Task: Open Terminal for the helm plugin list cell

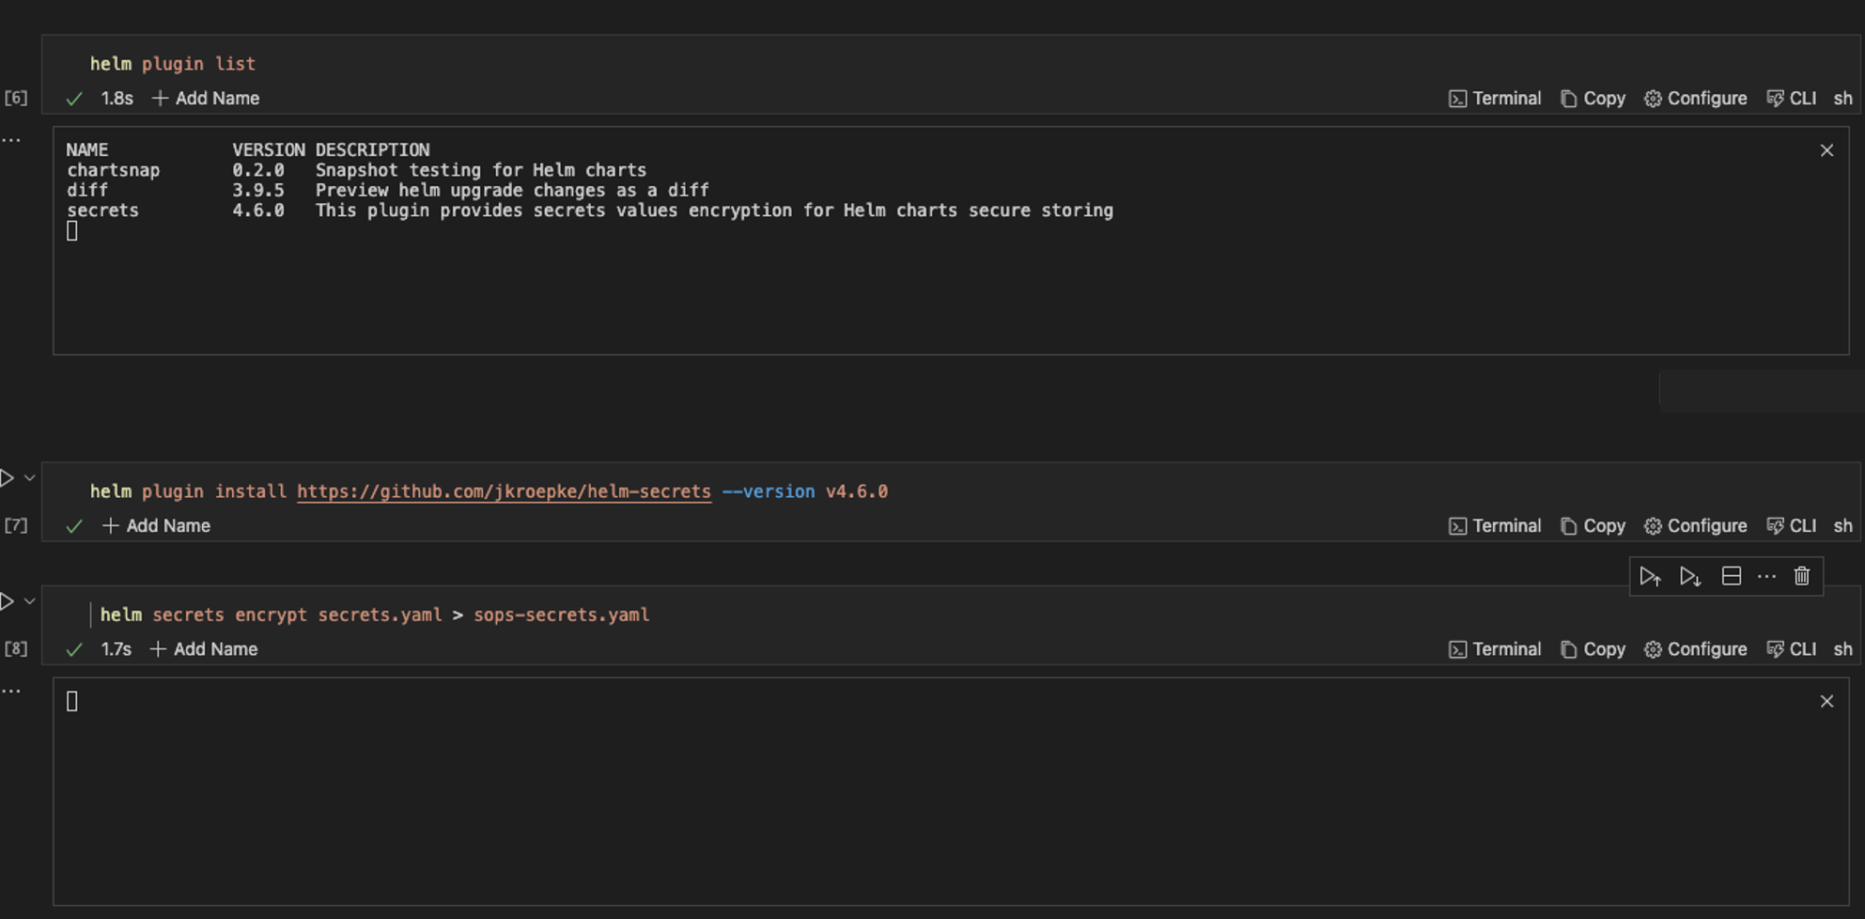Action: click(x=1495, y=98)
